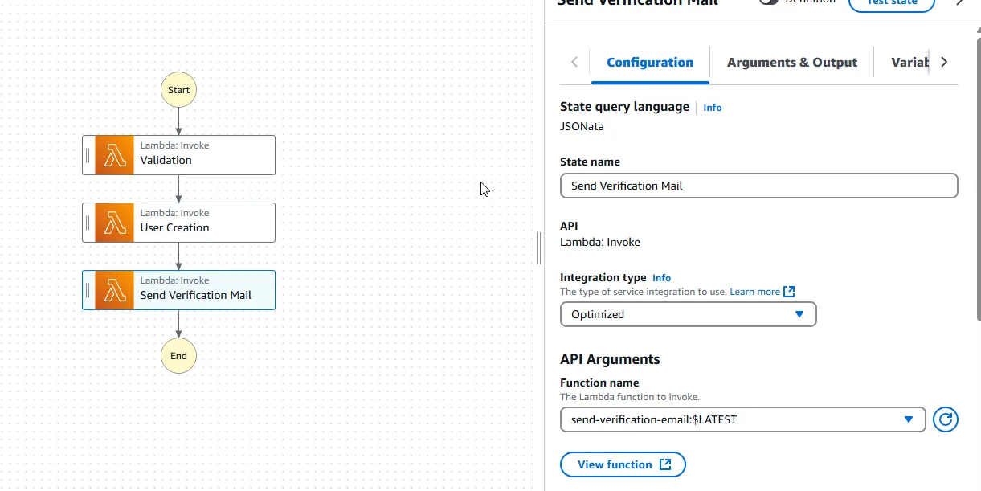Click the View function button
981x491 pixels.
[x=623, y=464]
